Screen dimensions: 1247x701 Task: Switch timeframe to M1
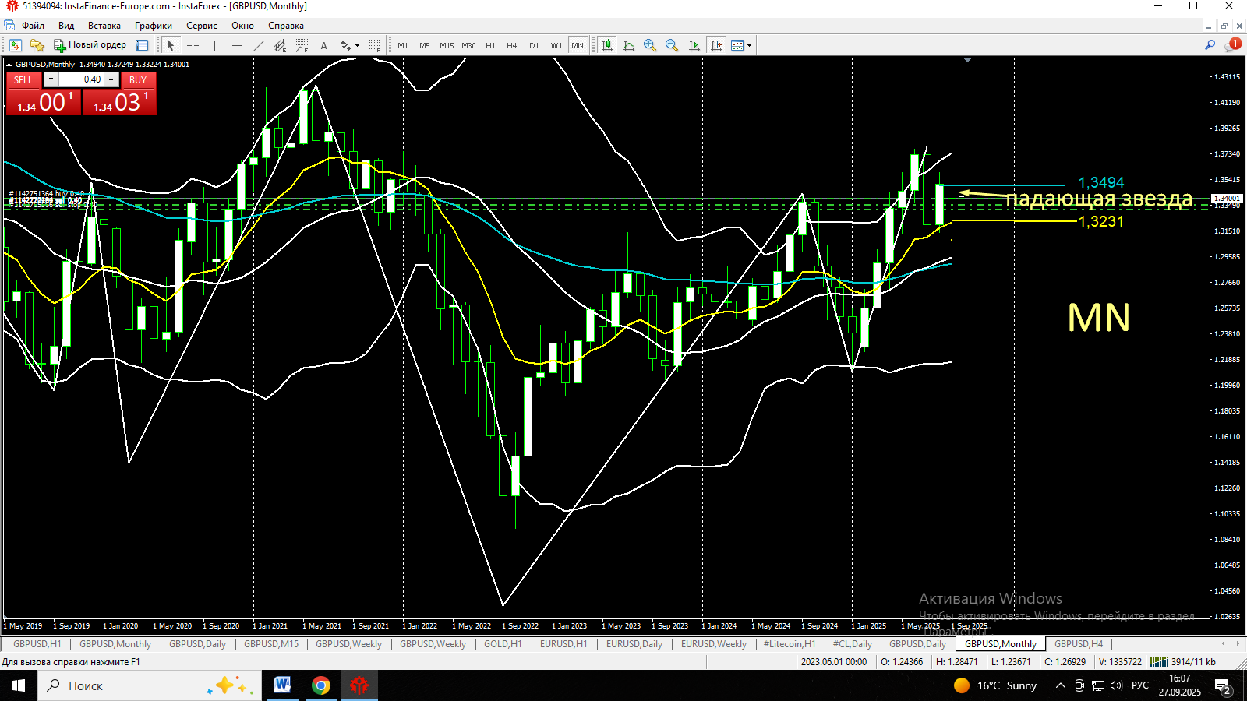(403, 45)
